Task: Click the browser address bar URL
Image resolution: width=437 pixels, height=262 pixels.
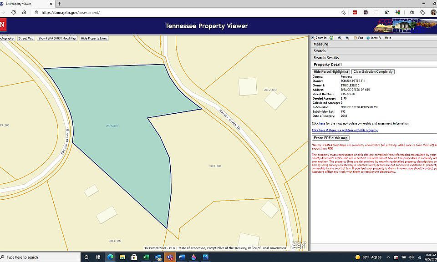Action: (x=71, y=13)
